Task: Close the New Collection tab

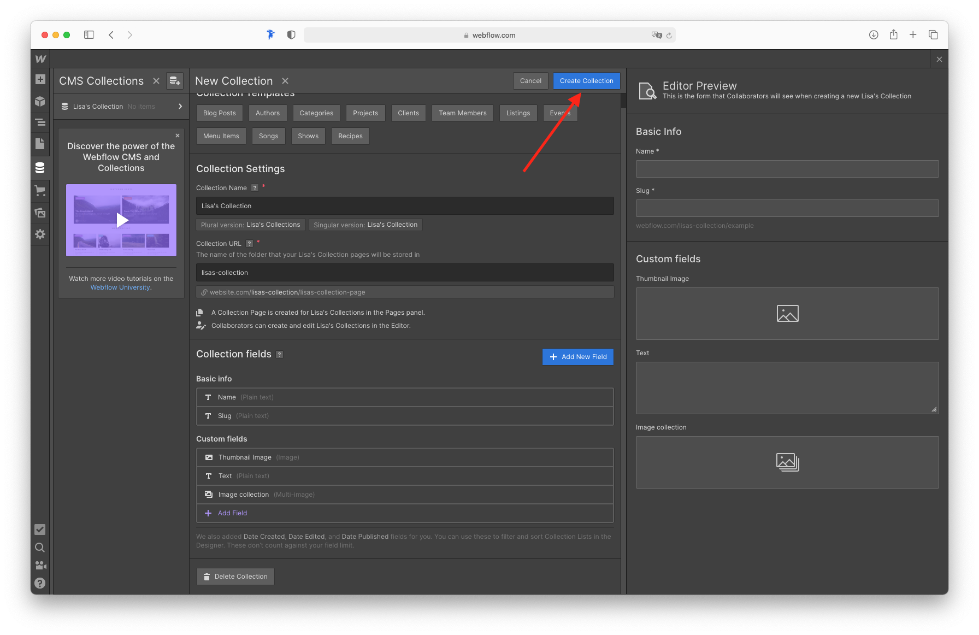Action: pyautogui.click(x=285, y=80)
